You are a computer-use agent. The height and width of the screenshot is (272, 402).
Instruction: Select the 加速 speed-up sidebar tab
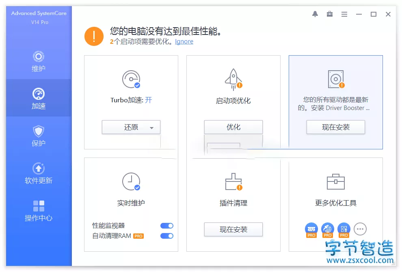pyautogui.click(x=39, y=98)
